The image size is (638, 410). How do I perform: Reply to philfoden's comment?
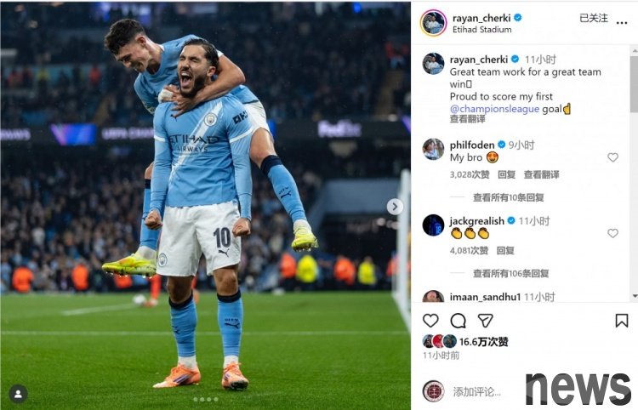point(507,174)
